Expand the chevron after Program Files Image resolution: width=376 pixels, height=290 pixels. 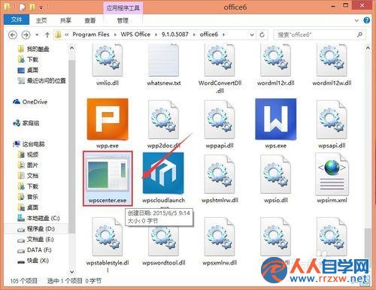(115, 35)
